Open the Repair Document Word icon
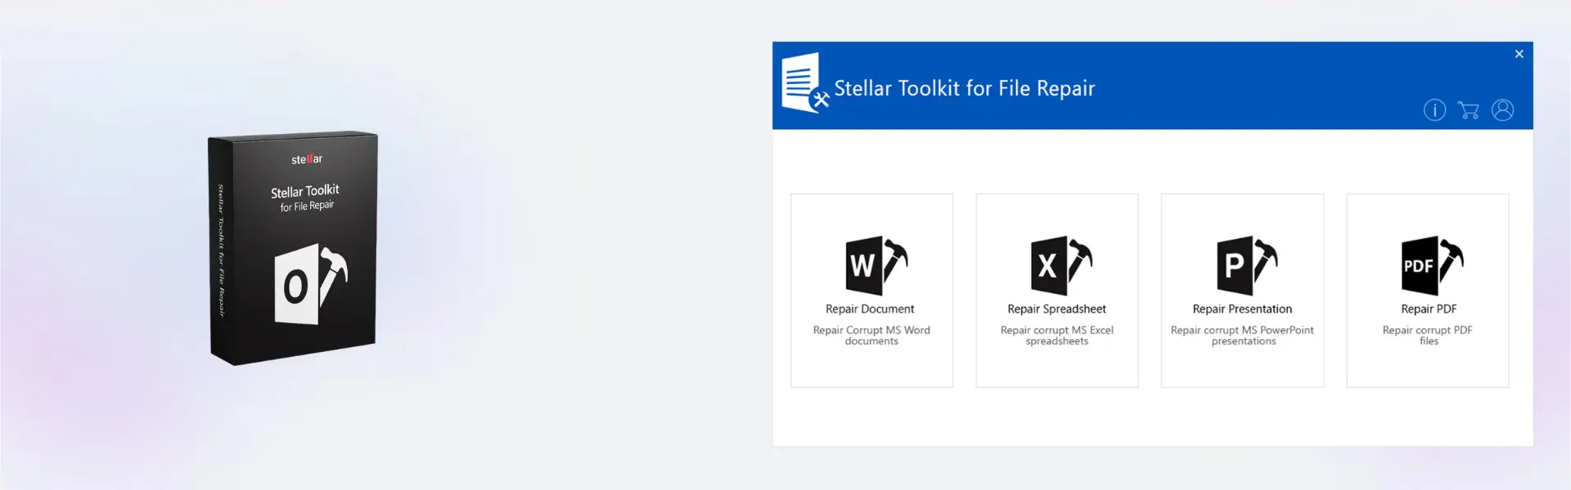The image size is (1571, 490). pos(876,265)
